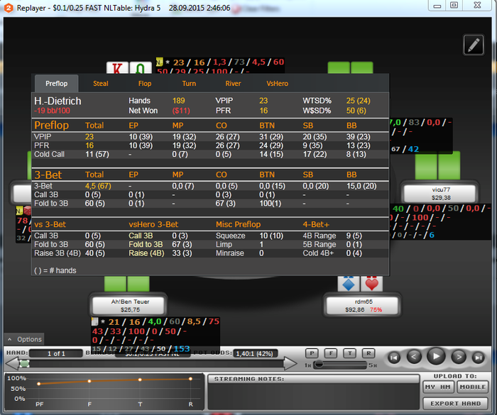The height and width of the screenshot is (415, 497).
Task: Click the vsHero 3-Bet heading
Action: pos(153,225)
